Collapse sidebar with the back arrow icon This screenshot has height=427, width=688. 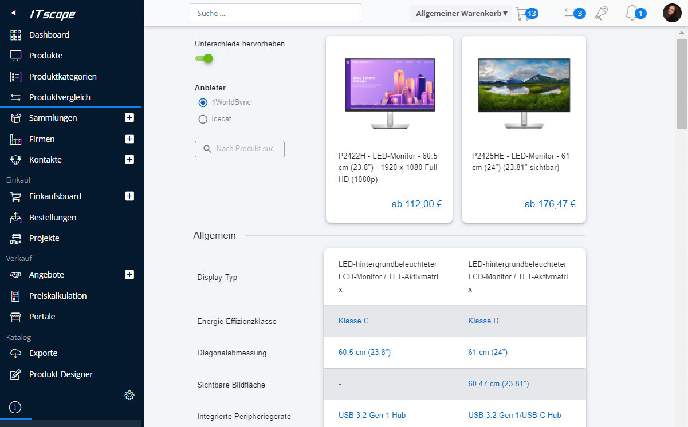tap(13, 13)
